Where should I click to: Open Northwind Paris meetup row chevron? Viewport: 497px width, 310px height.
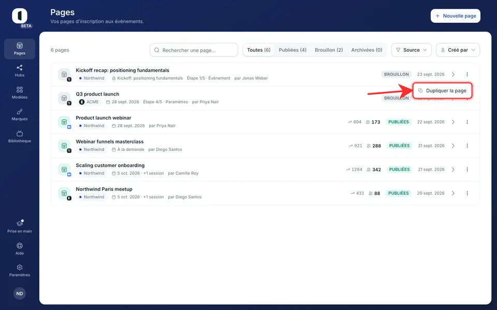453,193
